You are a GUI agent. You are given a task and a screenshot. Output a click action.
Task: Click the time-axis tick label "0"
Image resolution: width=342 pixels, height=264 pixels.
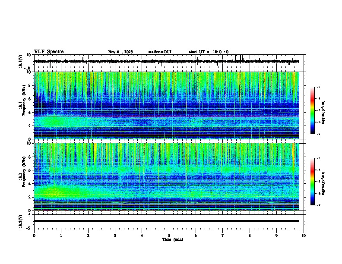click(34, 236)
